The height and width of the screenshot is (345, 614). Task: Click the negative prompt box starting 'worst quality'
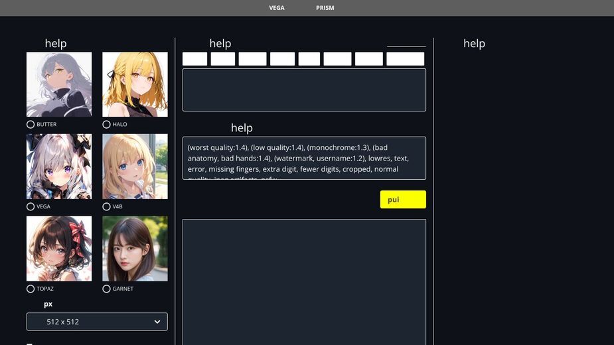pos(304,158)
